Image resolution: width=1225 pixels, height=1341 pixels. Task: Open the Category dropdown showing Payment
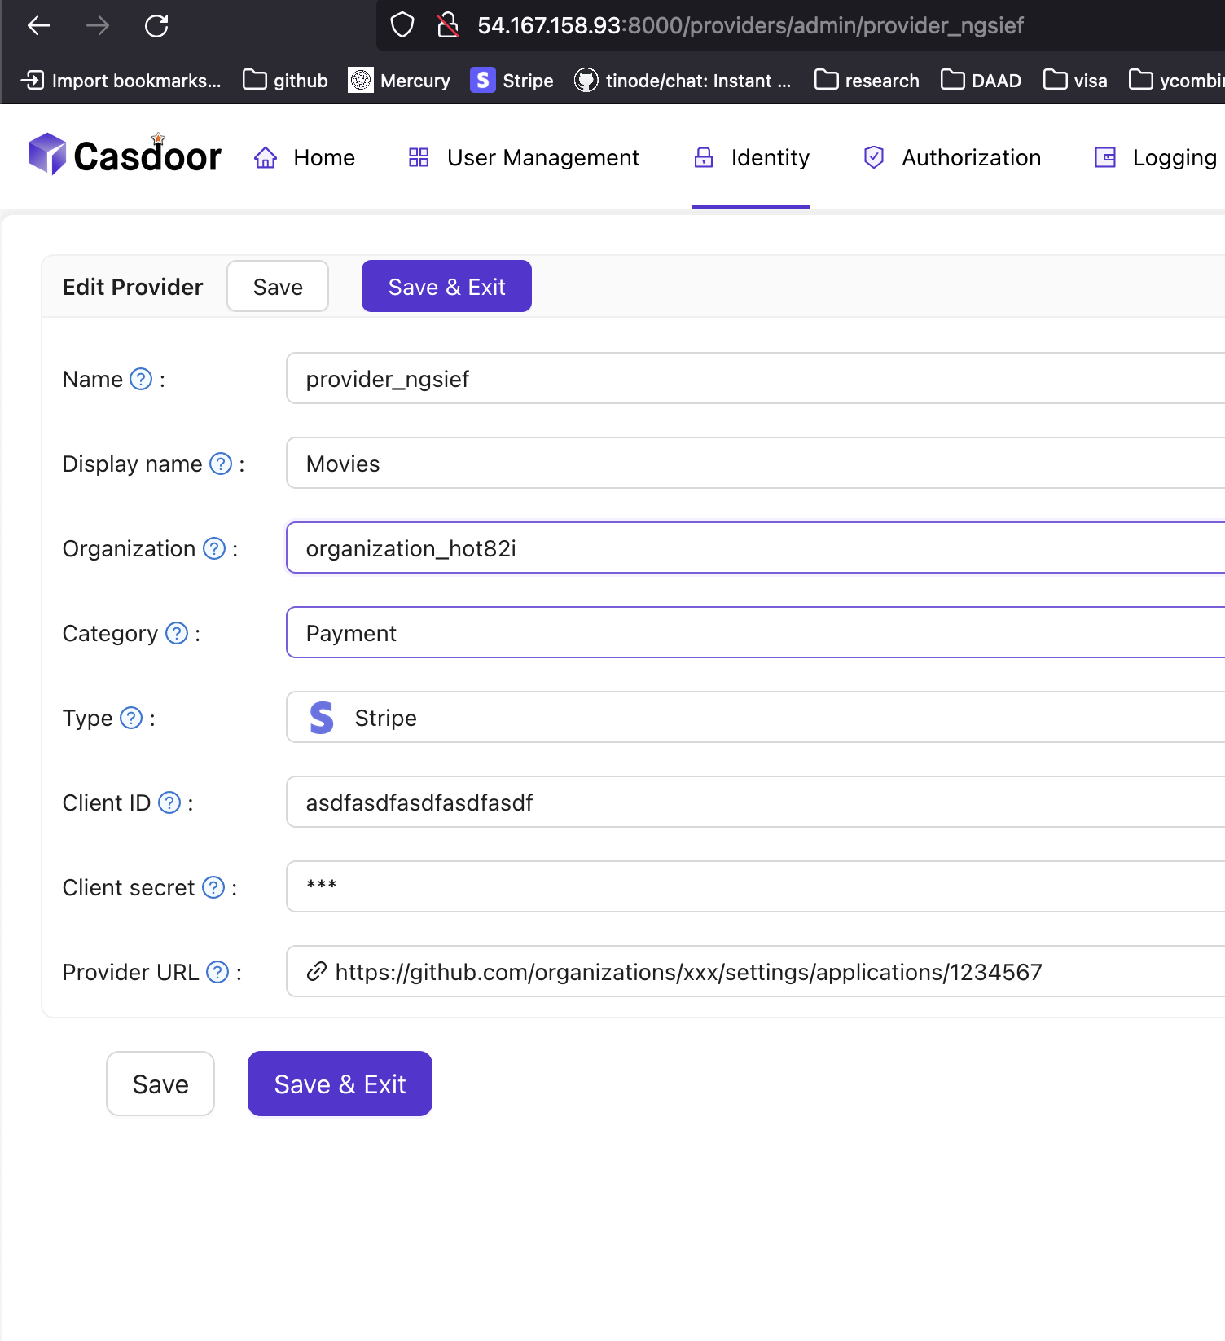[x=756, y=633]
